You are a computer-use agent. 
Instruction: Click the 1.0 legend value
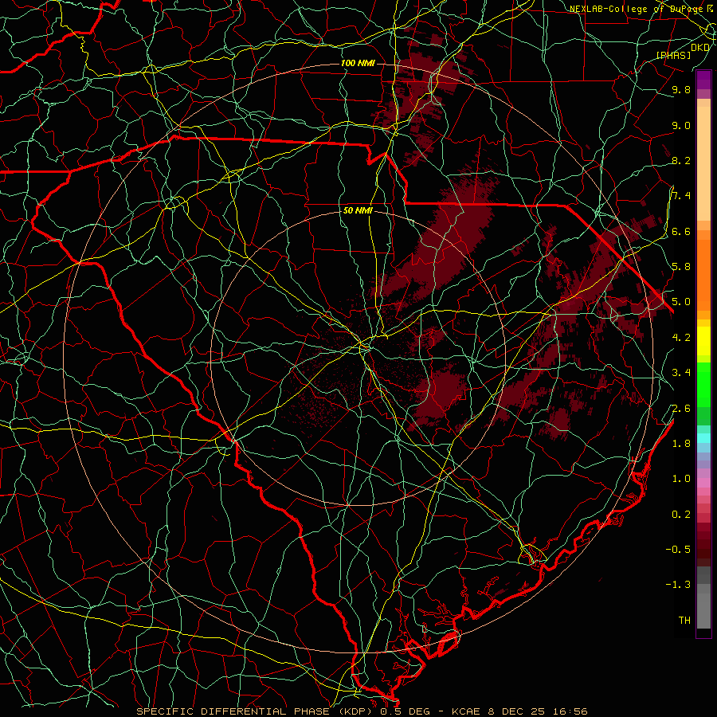coord(681,479)
